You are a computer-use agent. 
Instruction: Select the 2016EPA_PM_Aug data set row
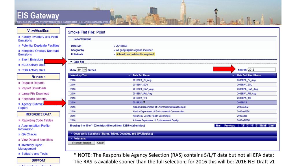point(172,94)
